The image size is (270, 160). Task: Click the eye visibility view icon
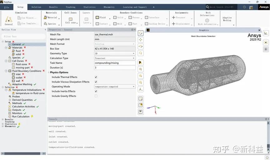[140, 112]
